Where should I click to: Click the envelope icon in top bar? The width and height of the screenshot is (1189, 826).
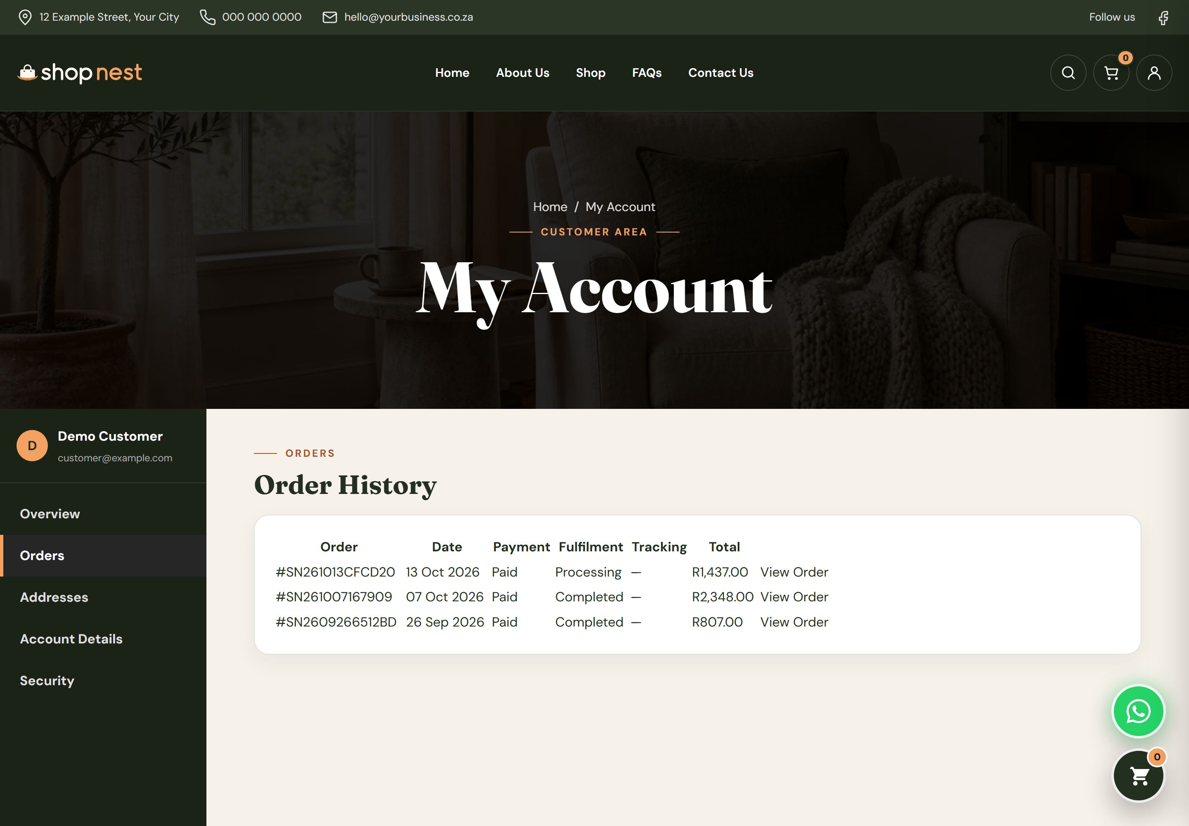(x=329, y=18)
